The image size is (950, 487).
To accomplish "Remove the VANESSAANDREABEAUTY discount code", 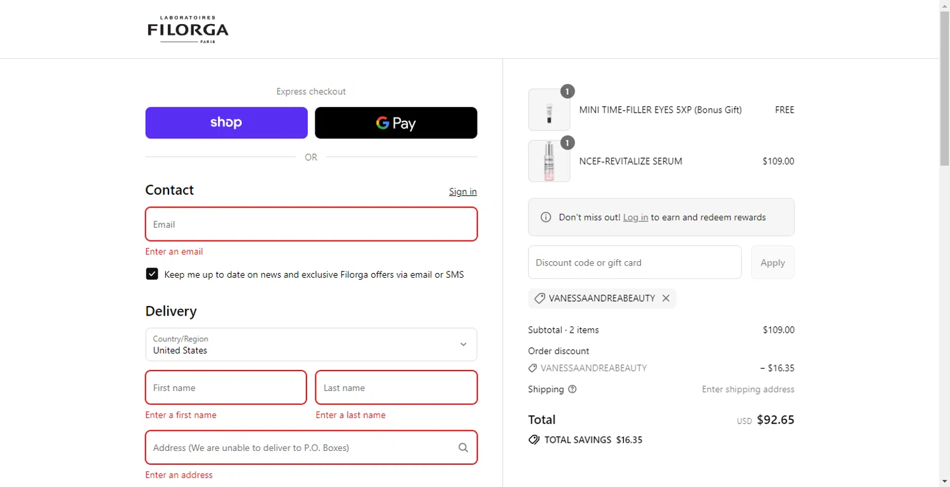I will pos(666,298).
